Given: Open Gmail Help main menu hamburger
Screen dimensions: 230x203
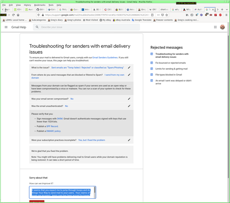Looking at the screenshot, I should (x=6, y=27).
